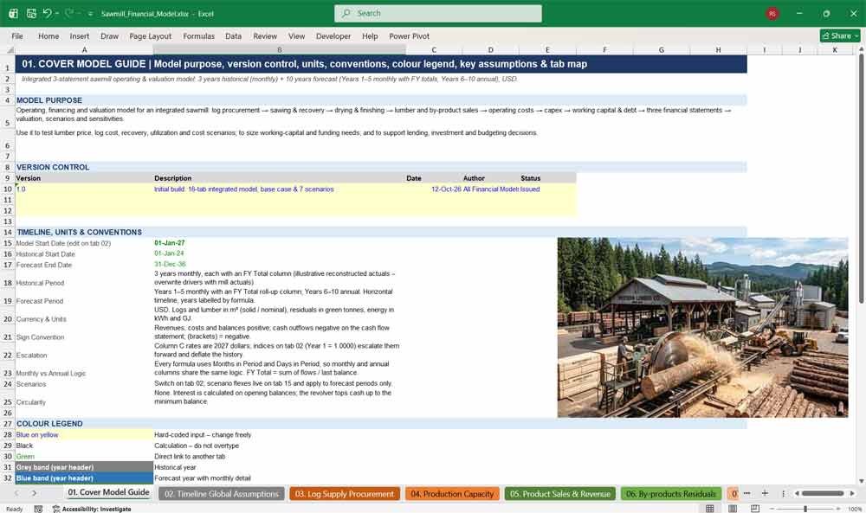The height and width of the screenshot is (513, 866).
Task: Select the Blue on yellow legend cell
Action: point(84,434)
